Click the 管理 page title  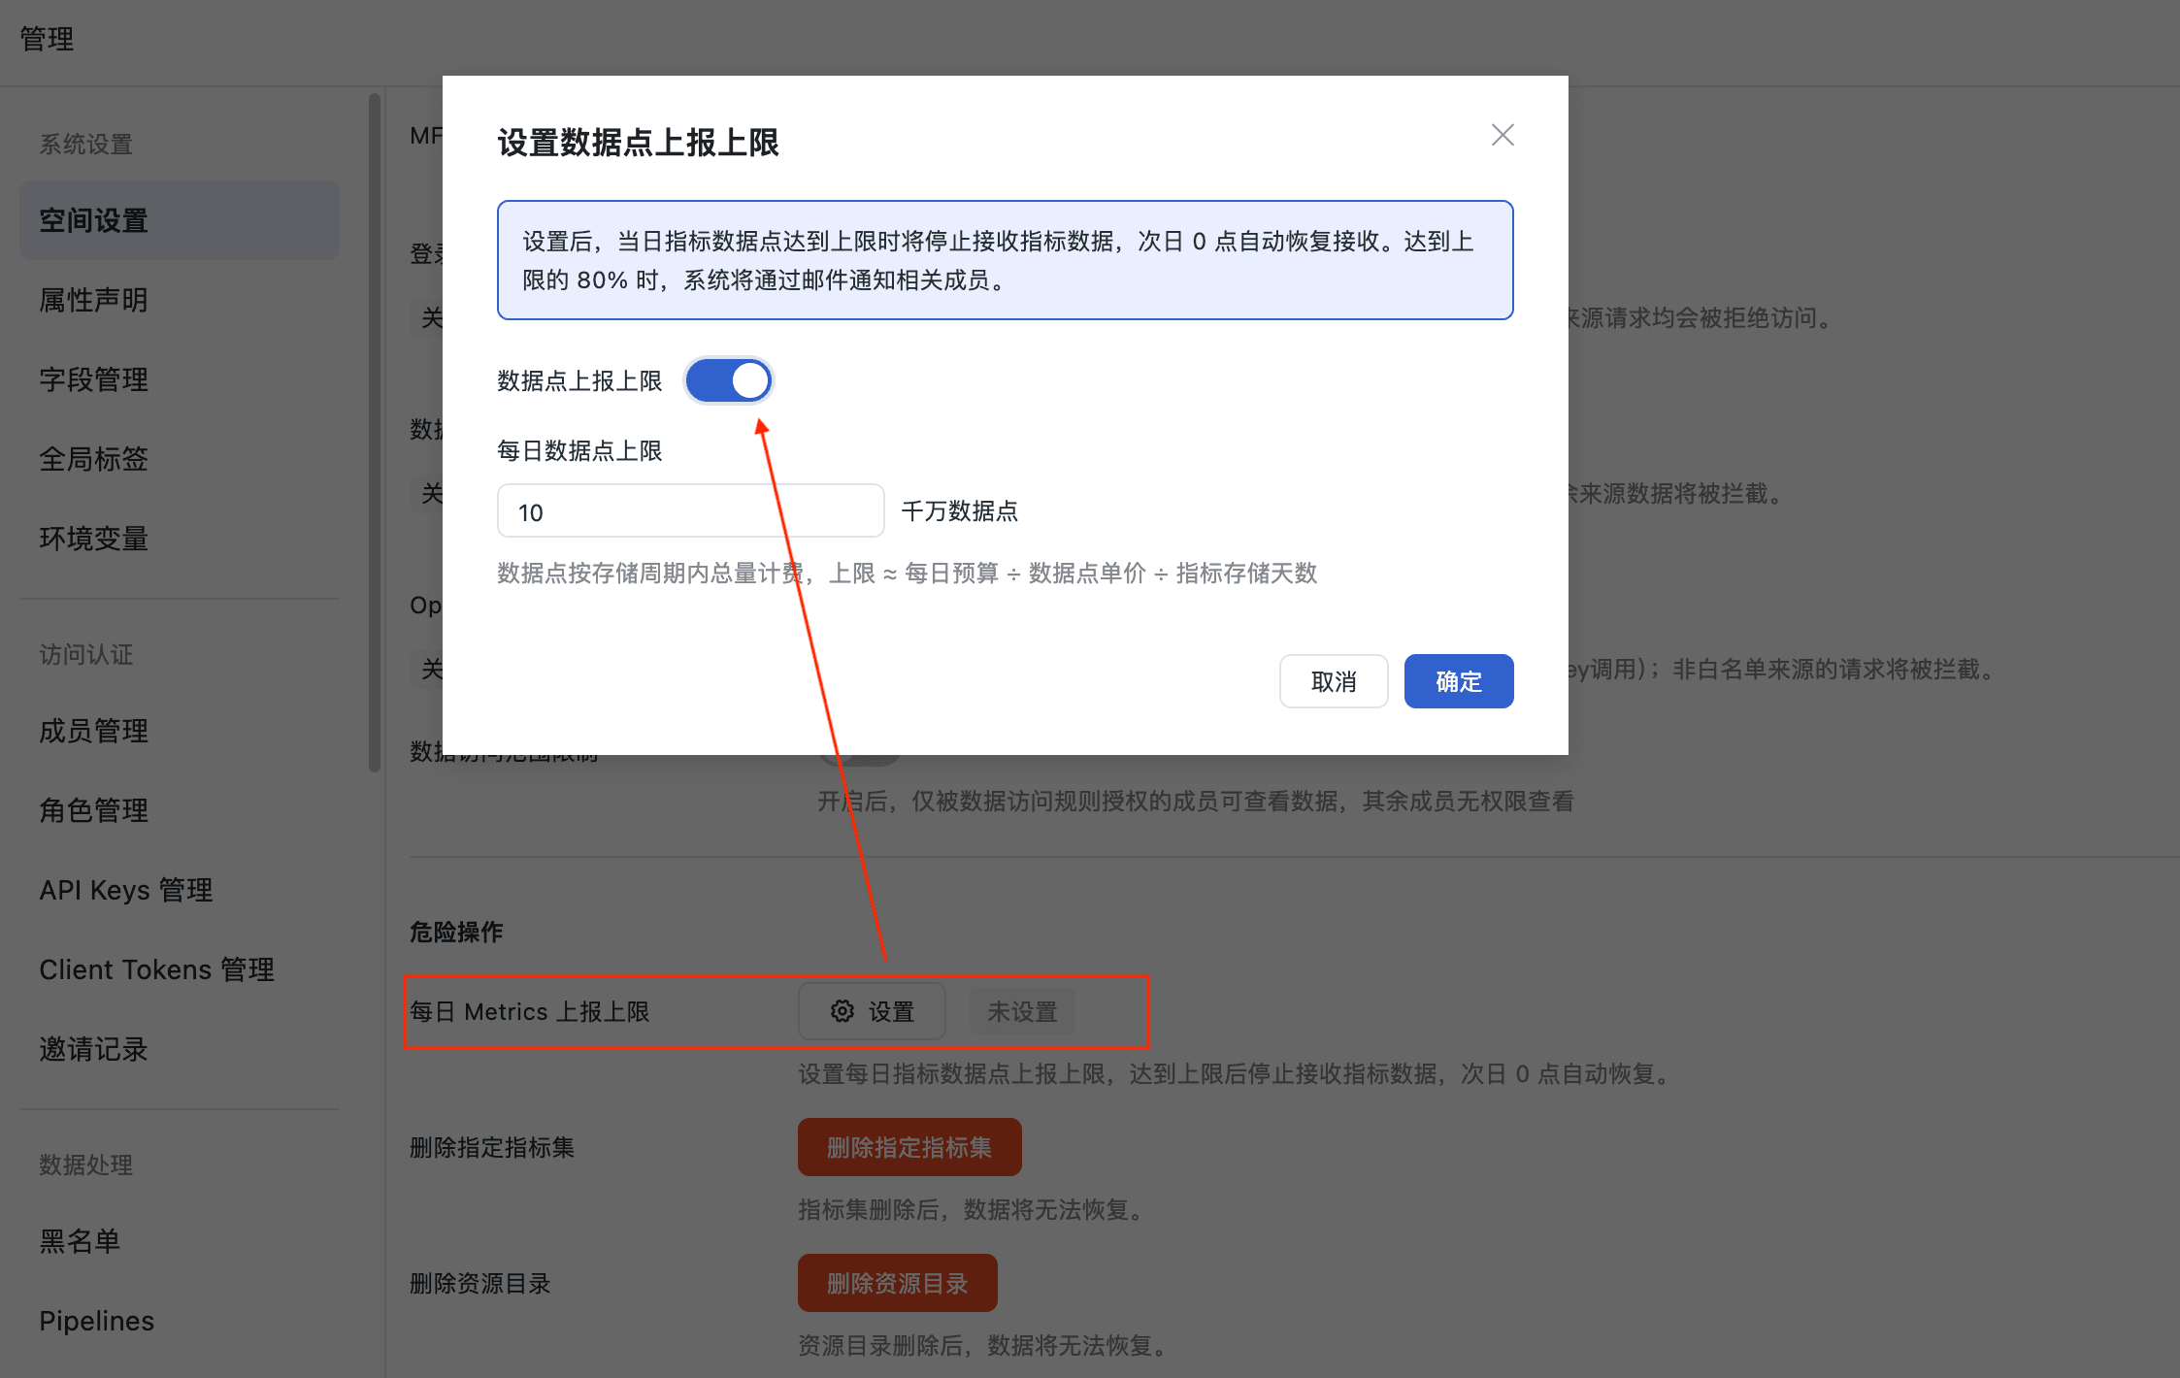coord(47,39)
